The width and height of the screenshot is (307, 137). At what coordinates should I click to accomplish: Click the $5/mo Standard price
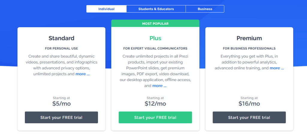[61, 104]
